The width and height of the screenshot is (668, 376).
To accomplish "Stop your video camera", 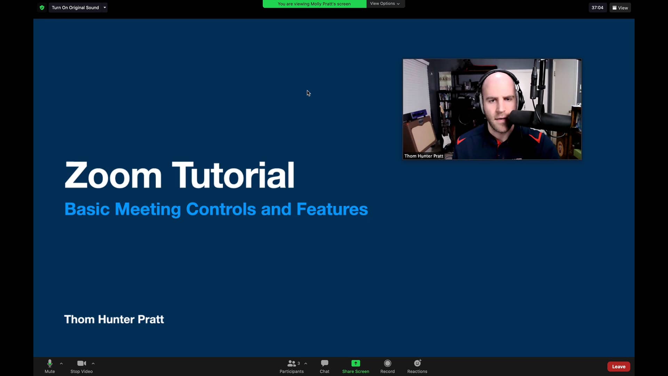I will point(81,366).
